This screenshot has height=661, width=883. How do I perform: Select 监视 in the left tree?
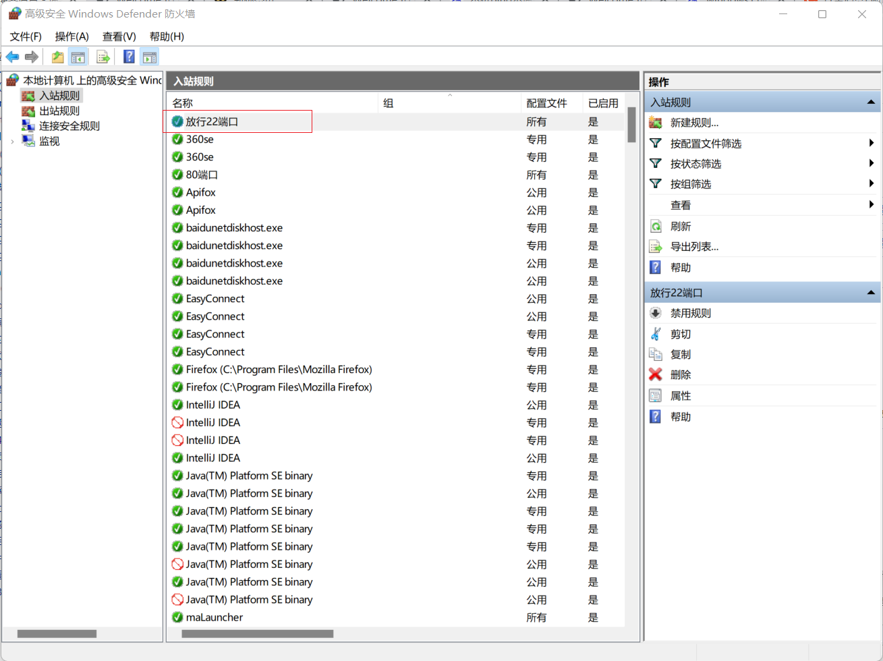(49, 141)
